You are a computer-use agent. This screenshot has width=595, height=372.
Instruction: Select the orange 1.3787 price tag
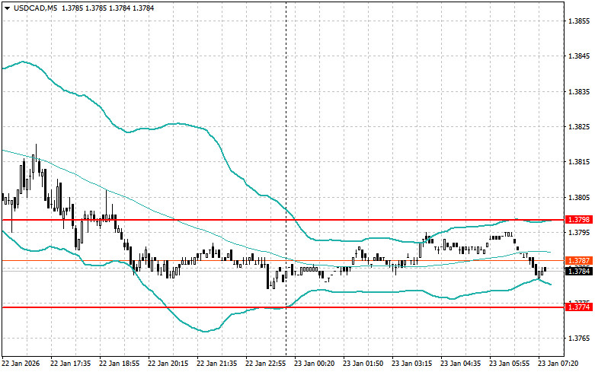coord(579,261)
